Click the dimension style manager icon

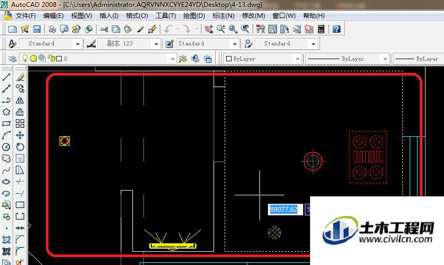91,44
